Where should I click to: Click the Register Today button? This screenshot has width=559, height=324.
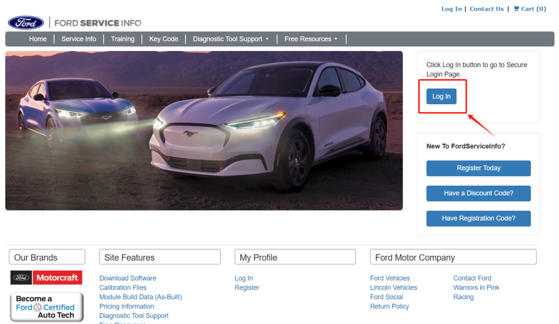[478, 168]
